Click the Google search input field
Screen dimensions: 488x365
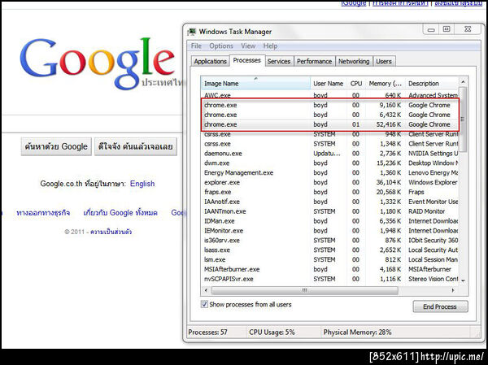click(93, 124)
